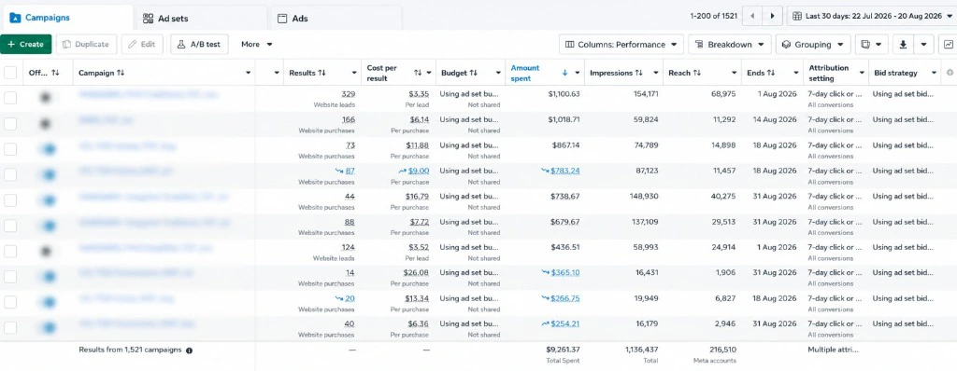Open the charts view icon

[949, 45]
